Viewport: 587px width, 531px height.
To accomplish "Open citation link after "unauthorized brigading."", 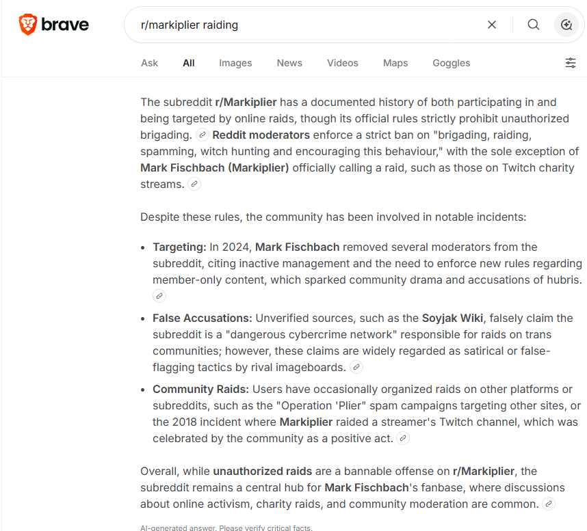I will (202, 135).
